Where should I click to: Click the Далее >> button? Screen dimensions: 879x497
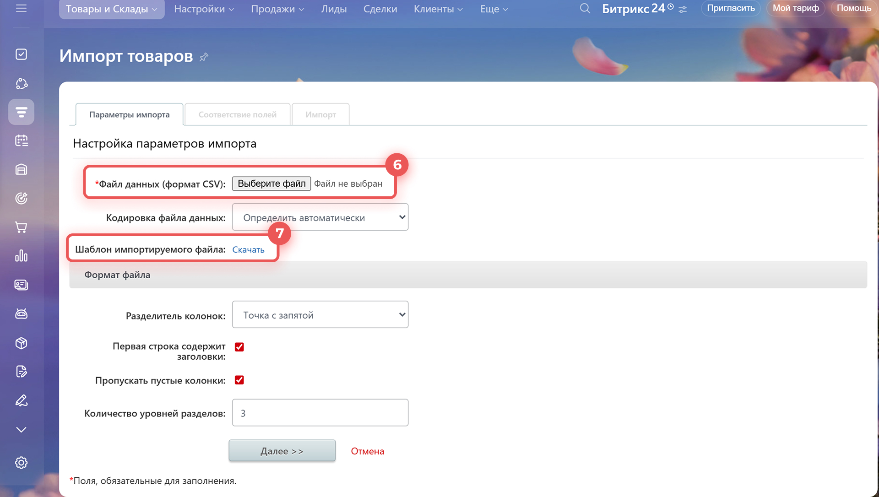(x=282, y=451)
